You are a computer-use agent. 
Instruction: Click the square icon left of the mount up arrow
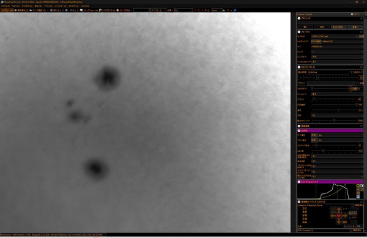click(333, 209)
